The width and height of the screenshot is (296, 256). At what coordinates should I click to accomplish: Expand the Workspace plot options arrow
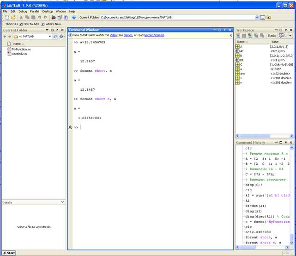(x=290, y=36)
